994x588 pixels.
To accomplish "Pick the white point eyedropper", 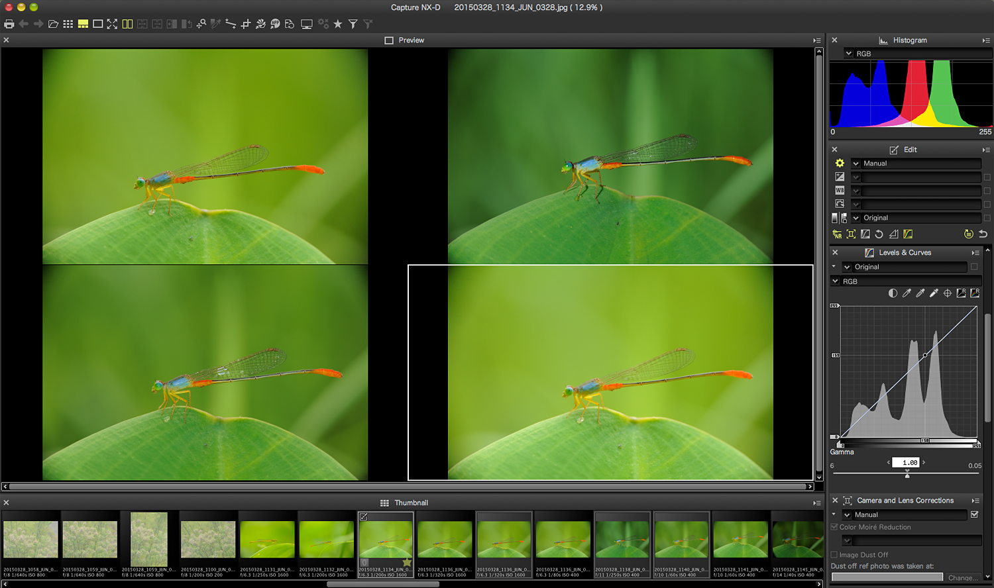I will (934, 293).
